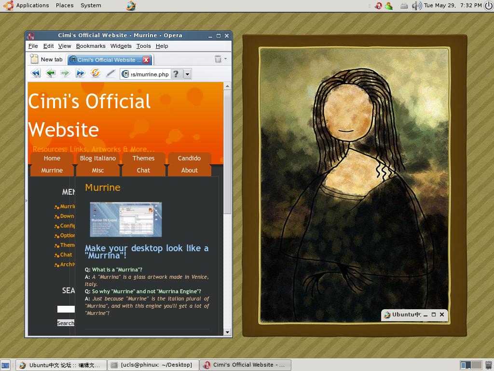Open the calendar from the date and time
Screen dimensions: 494x371
(453, 5)
